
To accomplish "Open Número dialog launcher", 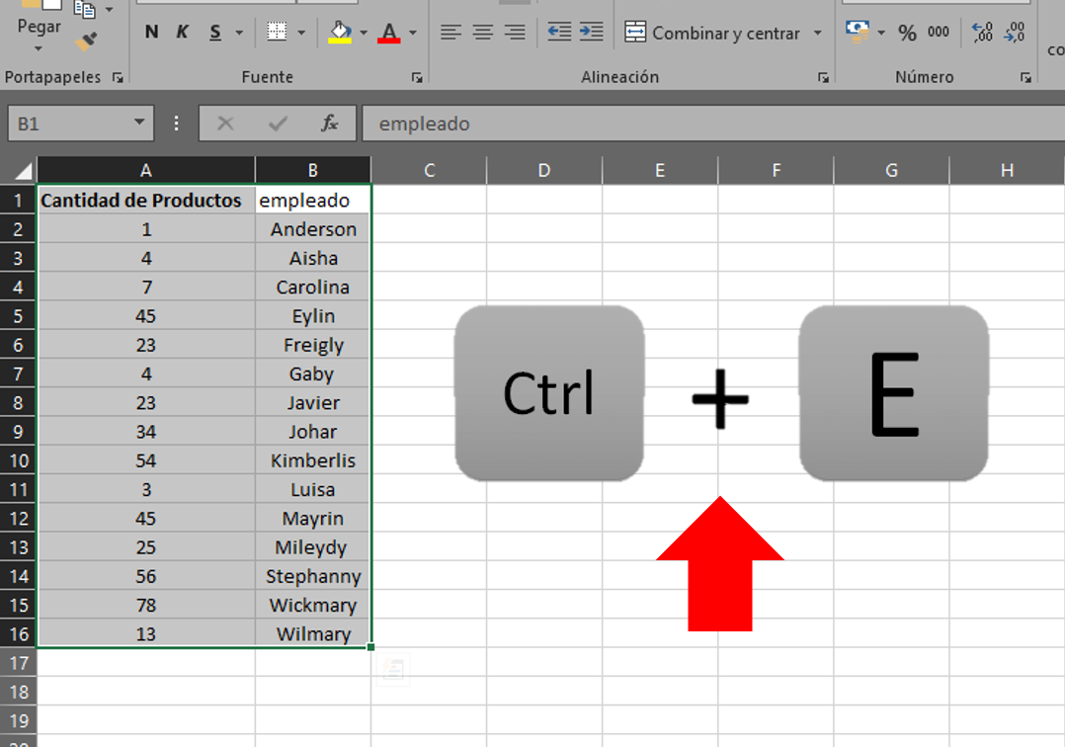I will (1025, 78).
